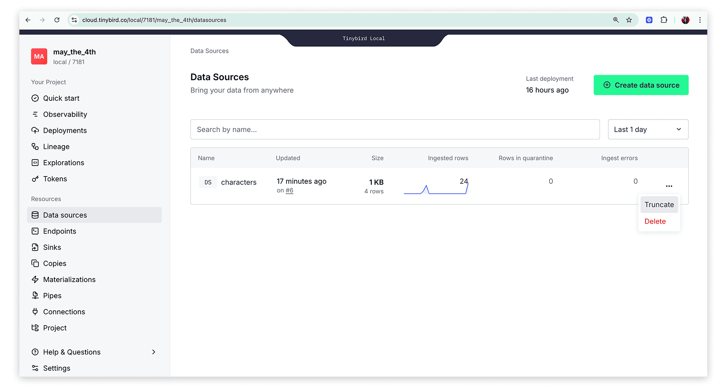Expand Help & Questions submenu
The image size is (723, 390).
pos(153,352)
